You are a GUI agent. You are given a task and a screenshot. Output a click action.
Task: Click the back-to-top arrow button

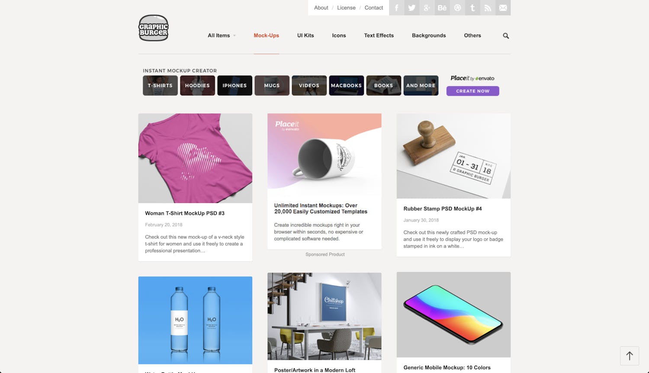click(630, 356)
